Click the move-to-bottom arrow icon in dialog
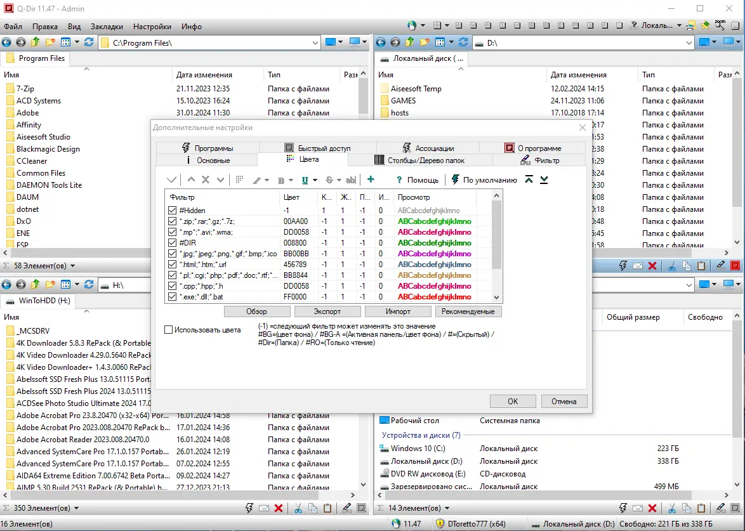Viewport: 745px width, 531px height. (544, 180)
